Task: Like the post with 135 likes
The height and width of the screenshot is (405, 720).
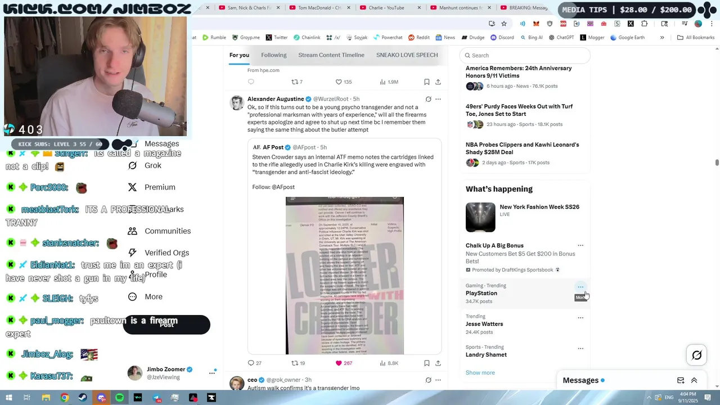Action: (x=343, y=82)
